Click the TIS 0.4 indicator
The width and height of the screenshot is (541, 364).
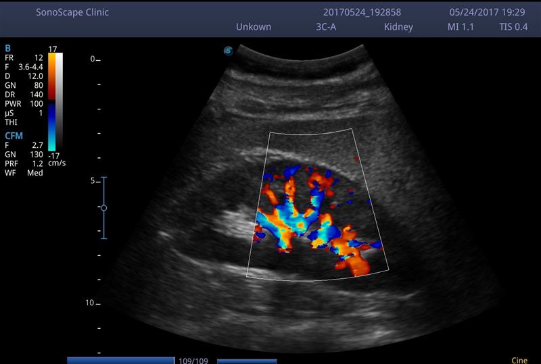513,27
